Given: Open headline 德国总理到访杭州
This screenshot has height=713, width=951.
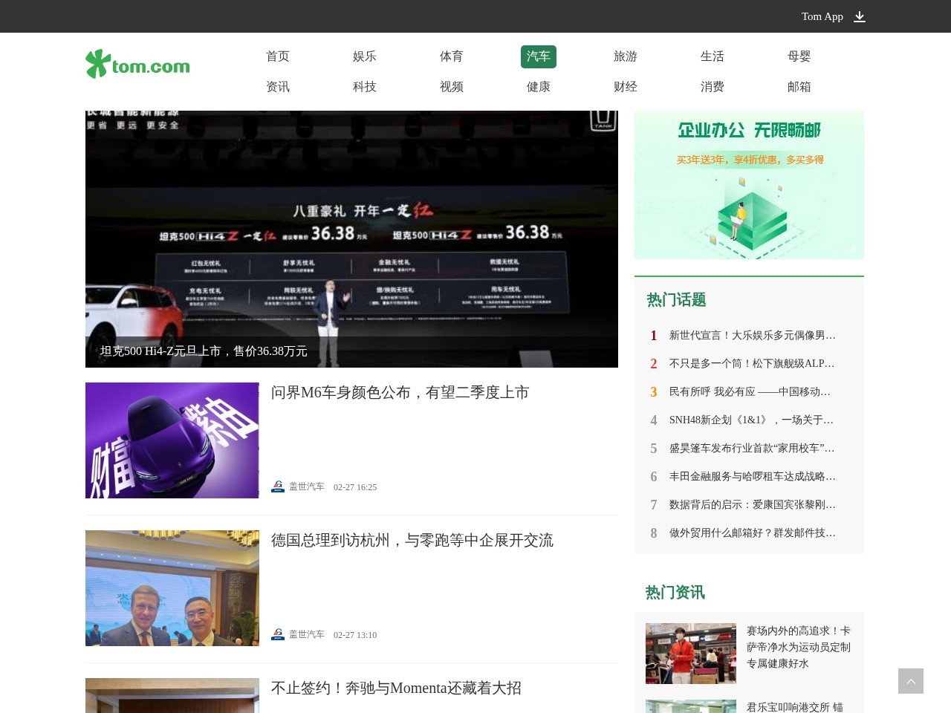Looking at the screenshot, I should coord(412,540).
